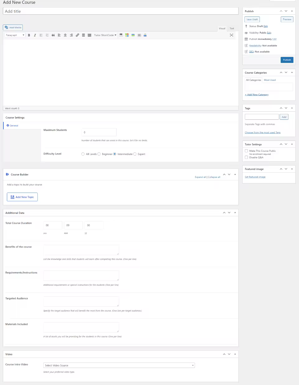Viewport: 299px width, 385px height.
Task: Insert a bulleted list
Action: click(41, 35)
